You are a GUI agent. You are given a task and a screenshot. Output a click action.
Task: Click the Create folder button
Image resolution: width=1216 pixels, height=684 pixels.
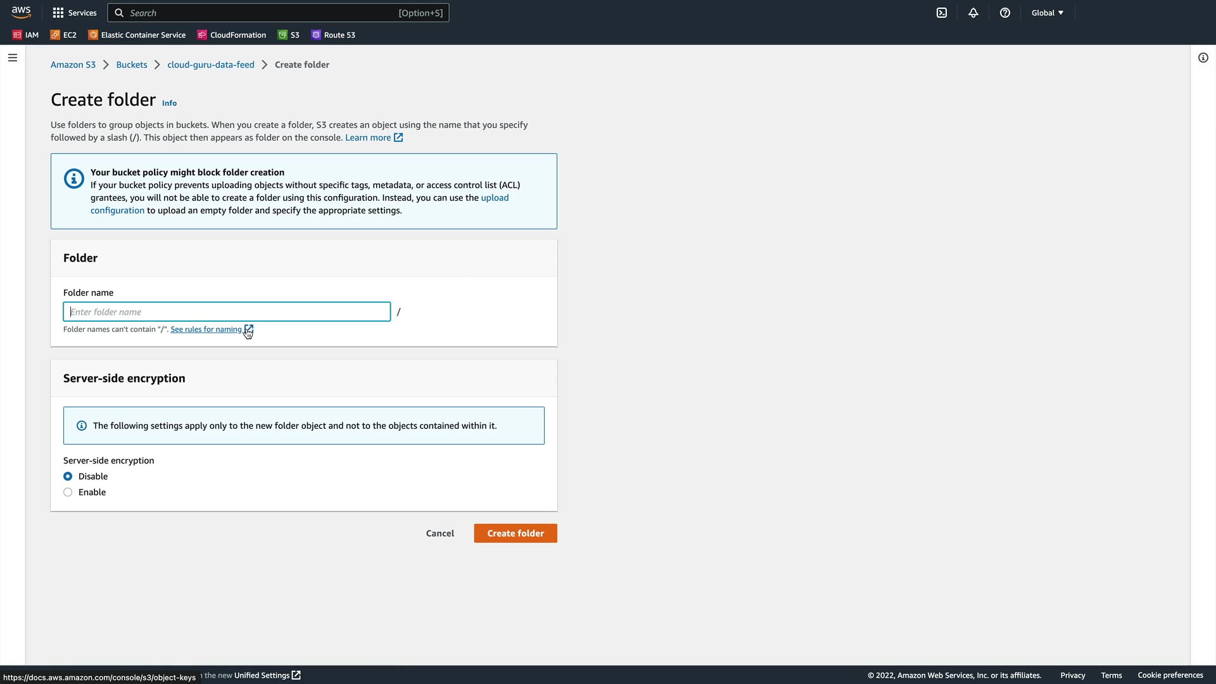pos(515,533)
